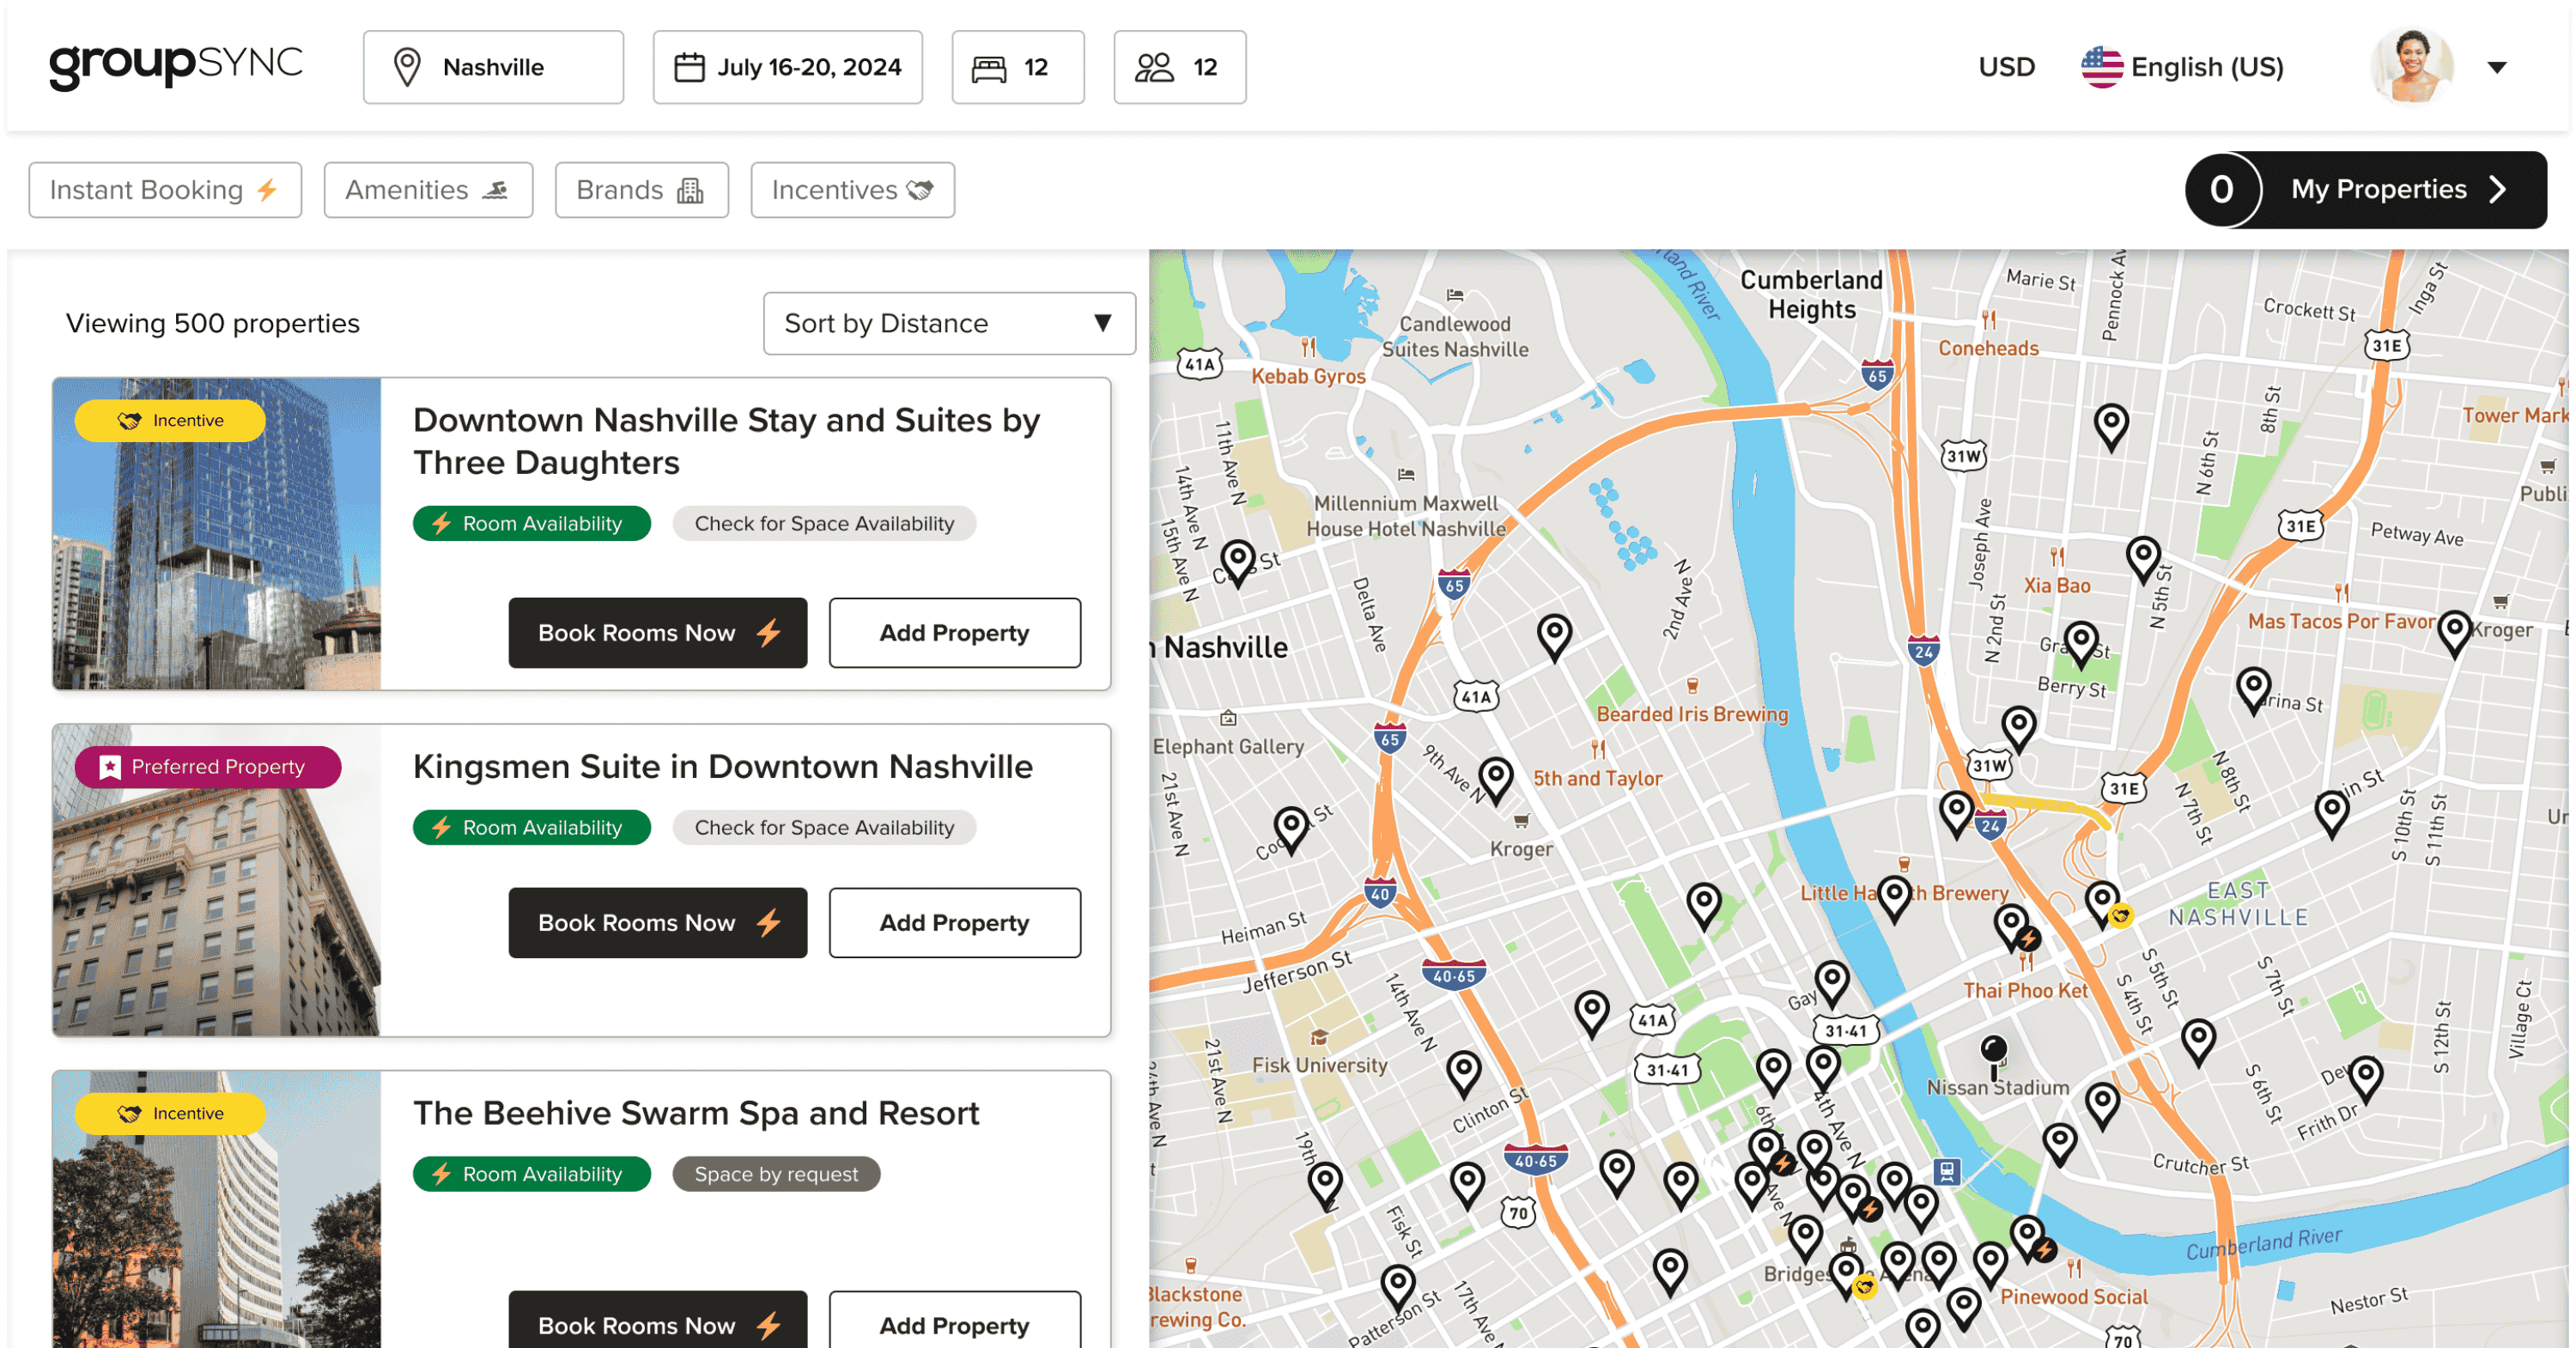This screenshot has height=1348, width=2576.
Task: Click Incentive badge on Downtown Nashville Stay
Action: pyautogui.click(x=169, y=420)
